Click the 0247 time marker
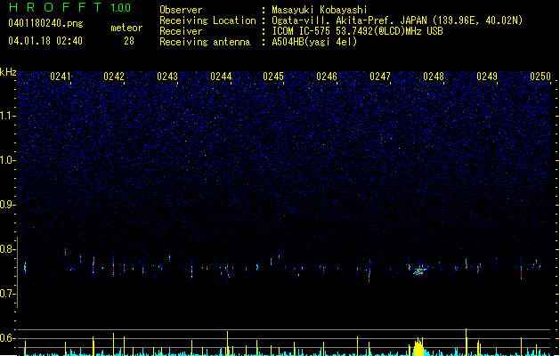This screenshot has height=356, width=560. tap(380, 76)
